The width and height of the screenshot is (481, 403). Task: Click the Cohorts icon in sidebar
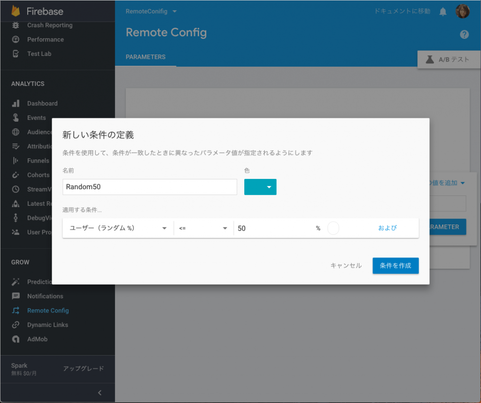coord(16,175)
